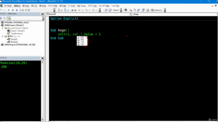Stop execution with the Reset icon
The height and width of the screenshot is (122, 218).
click(x=17, y=10)
